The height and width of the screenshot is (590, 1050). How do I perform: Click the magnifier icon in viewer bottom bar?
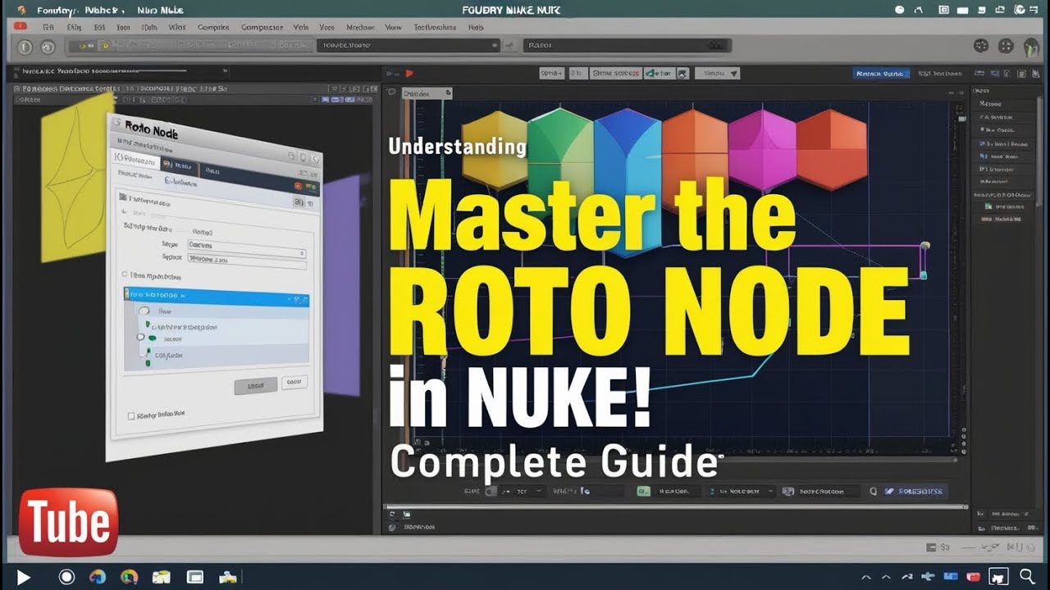(x=874, y=492)
